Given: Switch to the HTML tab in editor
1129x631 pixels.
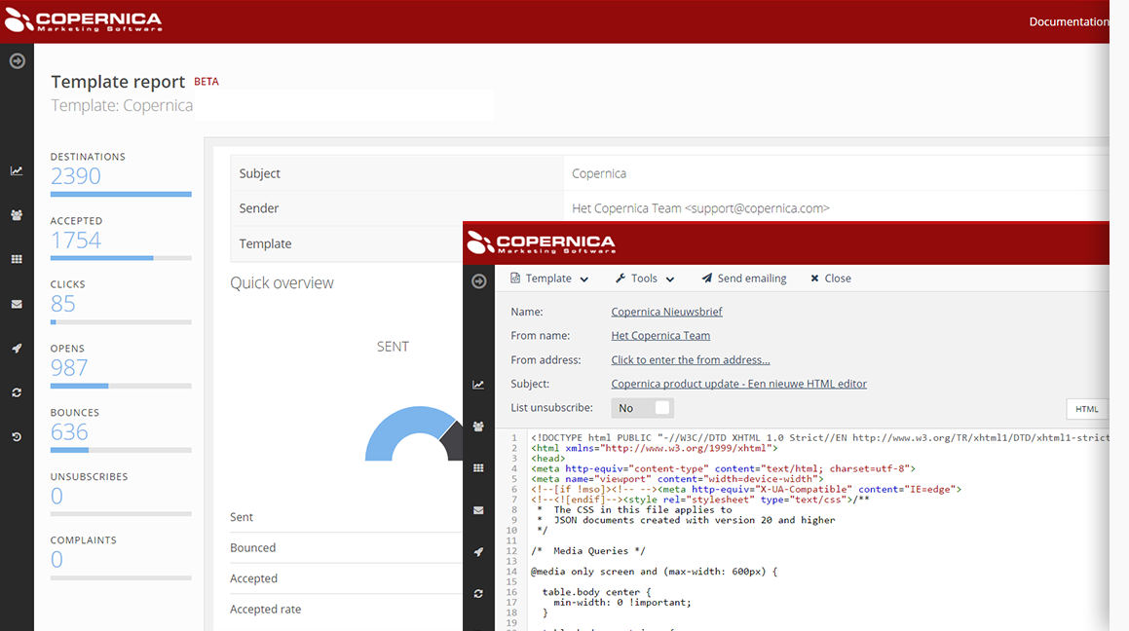Looking at the screenshot, I should [x=1086, y=409].
